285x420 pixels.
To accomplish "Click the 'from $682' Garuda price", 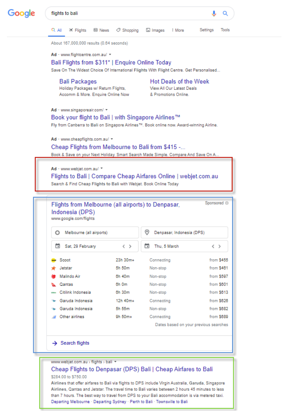I will pos(218,309).
